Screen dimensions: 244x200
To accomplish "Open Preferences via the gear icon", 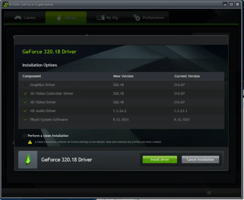I will point(136,17).
